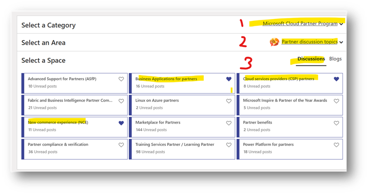The image size is (369, 194).
Task: Open Microsoft Inspire & Partner of Year Awards
Action: click(x=290, y=105)
